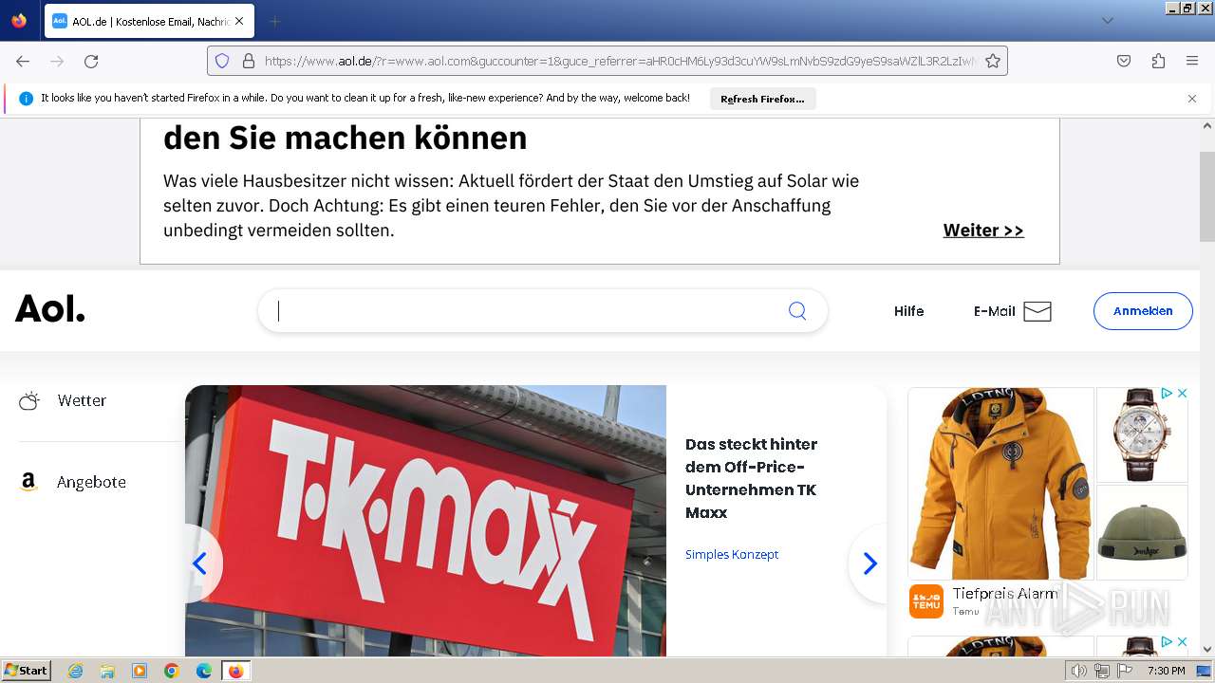List all tabs dropdown arrow
The image size is (1215, 683).
tap(1107, 21)
